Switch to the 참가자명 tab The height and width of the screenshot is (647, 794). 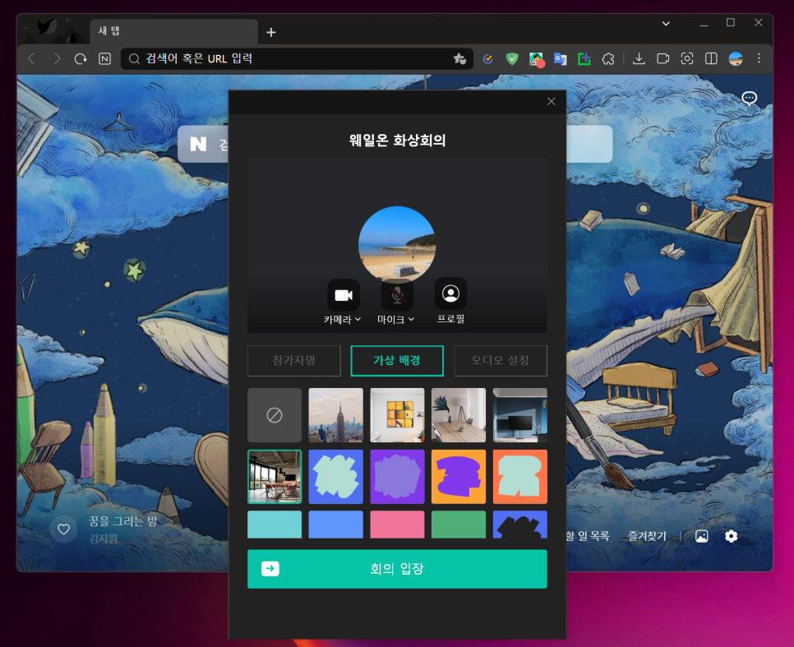click(293, 361)
